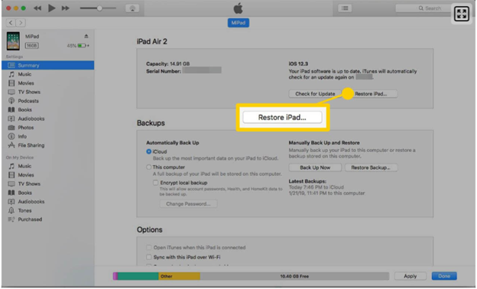The image size is (477, 289).
Task: Open the list view menu icon
Action: (x=345, y=8)
